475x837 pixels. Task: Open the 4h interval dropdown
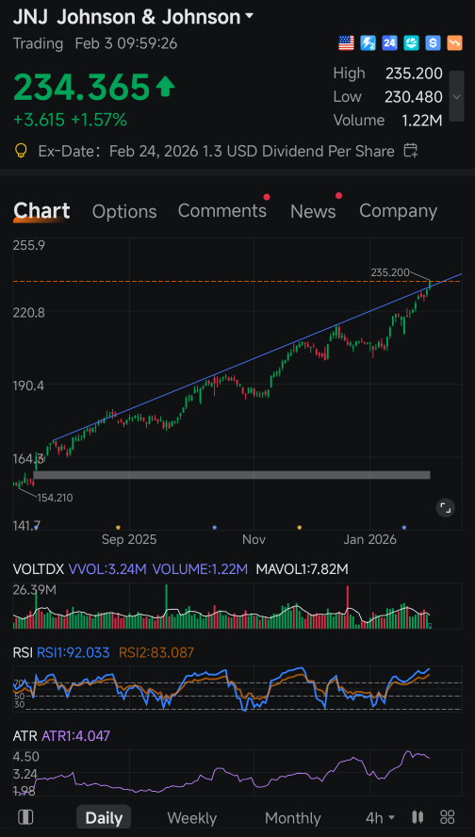(x=380, y=817)
